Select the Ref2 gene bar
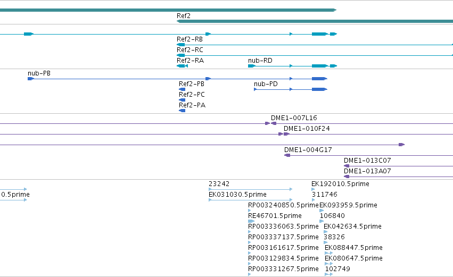 click(315, 21)
